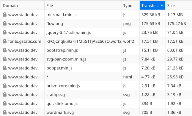Select the quicklink.umd.js request
The image size is (192, 116).
[62, 104]
